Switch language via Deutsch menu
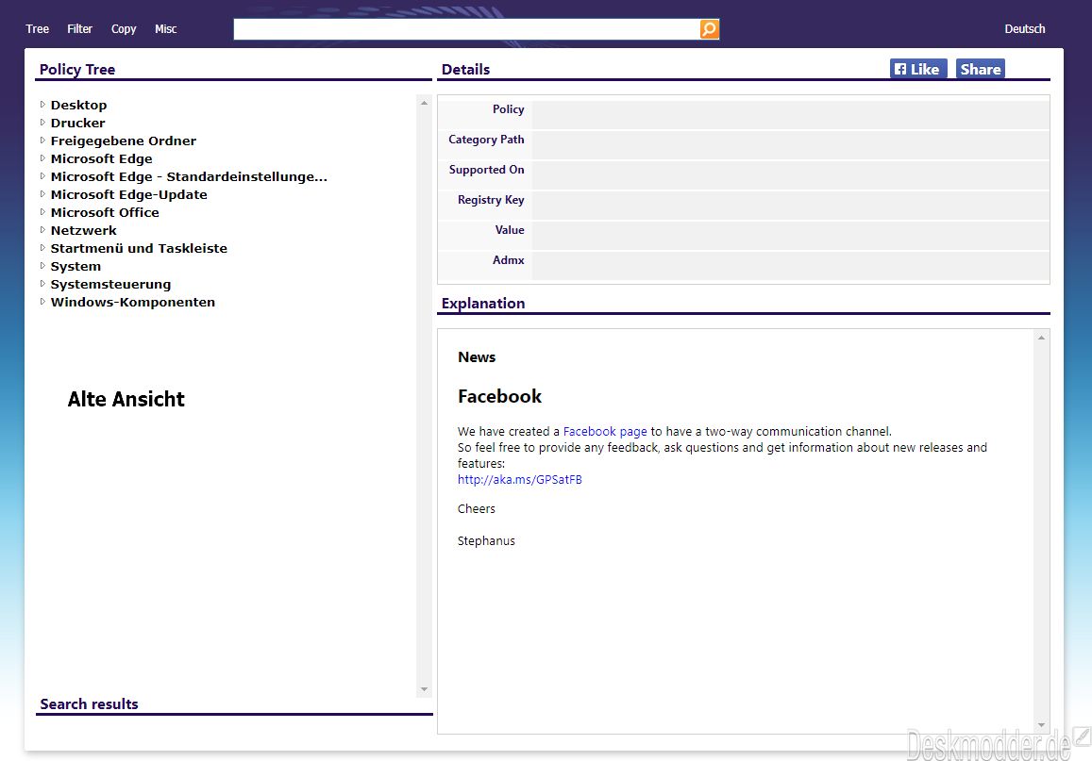The image size is (1092, 761). 1024,29
